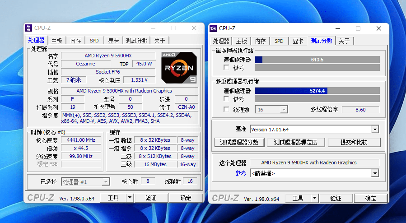Open 工具 dropdown arrow in left window
Viewport: 406px width, 223px height.
tap(130, 198)
